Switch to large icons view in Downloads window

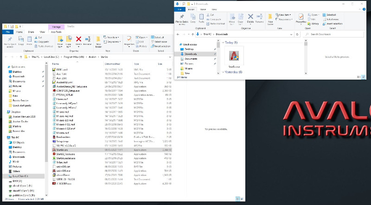(364, 77)
